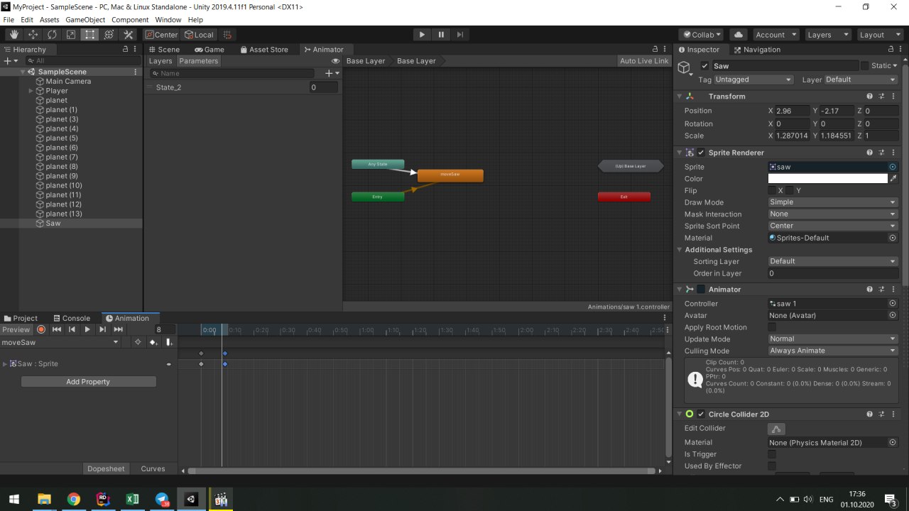Toggle Apply Root Motion checkbox
The width and height of the screenshot is (909, 511).
[772, 327]
